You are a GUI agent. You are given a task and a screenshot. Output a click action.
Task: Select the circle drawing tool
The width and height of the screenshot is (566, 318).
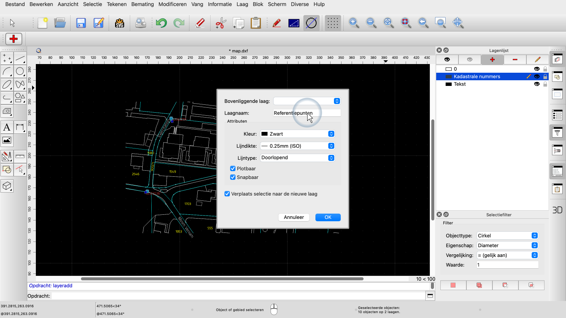[x=20, y=71]
